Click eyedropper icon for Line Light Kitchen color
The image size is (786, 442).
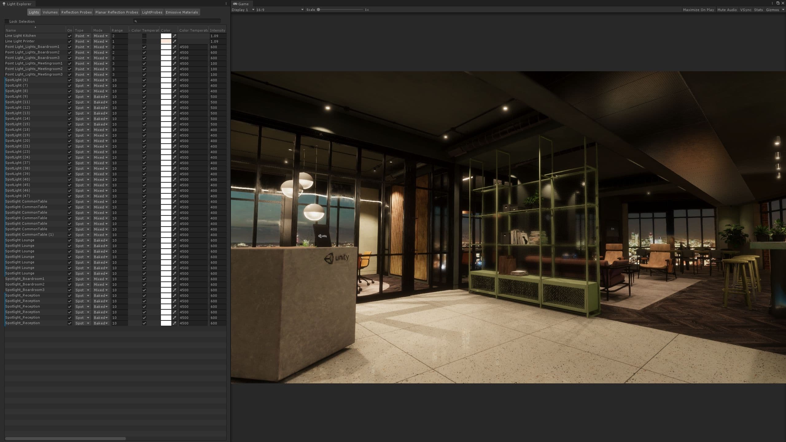click(174, 36)
